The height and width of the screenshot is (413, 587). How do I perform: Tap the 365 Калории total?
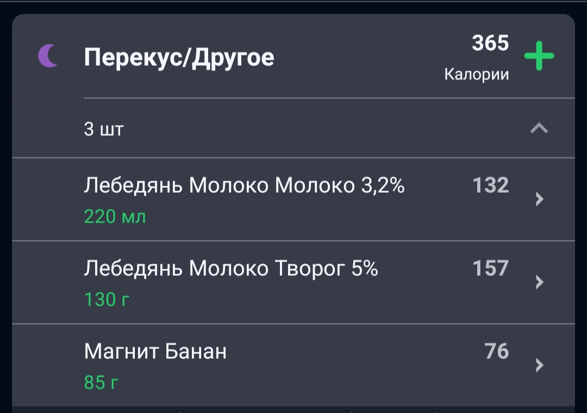point(477,58)
